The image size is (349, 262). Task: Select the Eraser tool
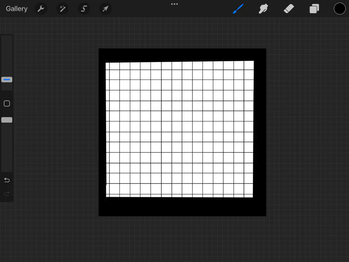(289, 9)
